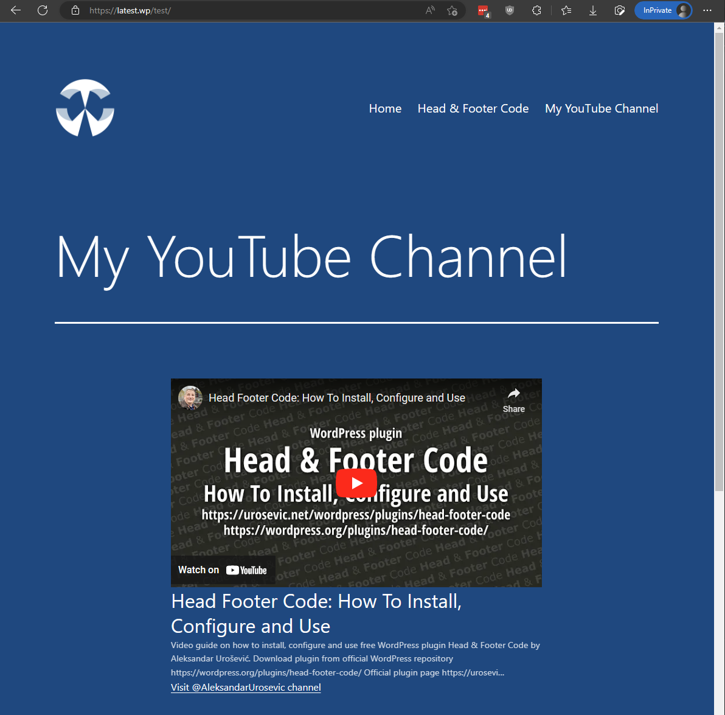Click the channel avatar in the video header
The image size is (725, 715).
[x=190, y=398]
